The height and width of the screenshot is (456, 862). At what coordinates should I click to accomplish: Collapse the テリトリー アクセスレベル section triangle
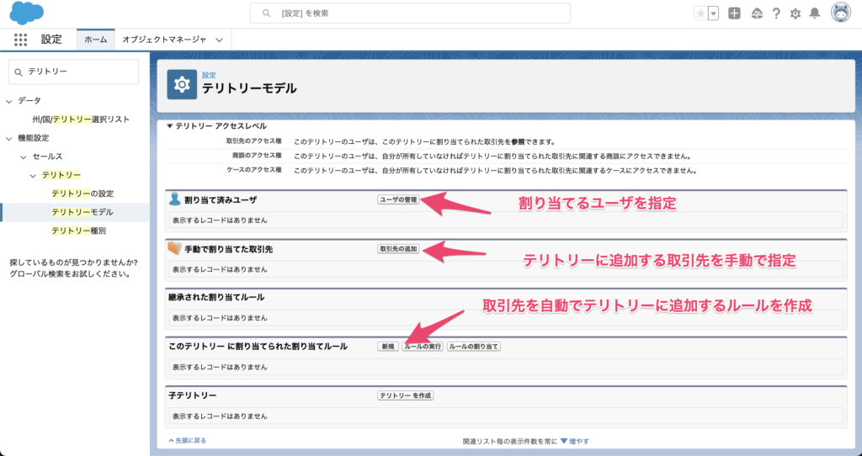tap(170, 126)
